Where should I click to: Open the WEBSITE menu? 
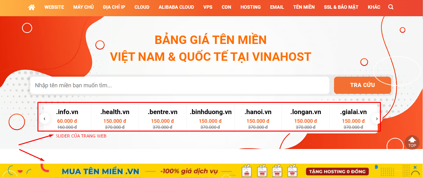click(54, 7)
